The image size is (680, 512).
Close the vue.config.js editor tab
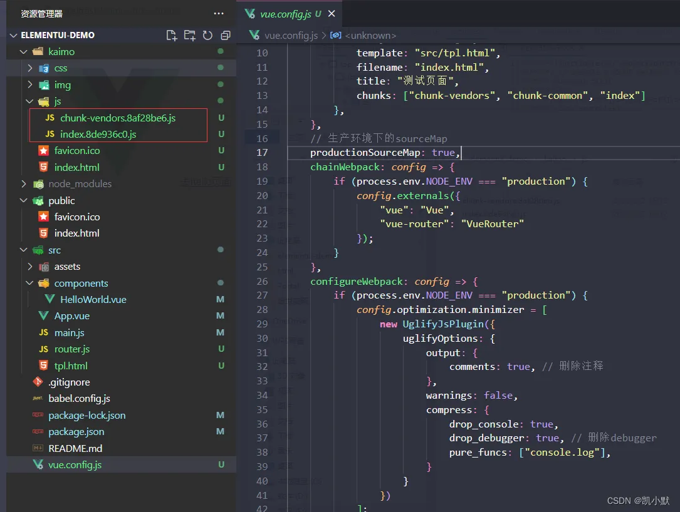332,14
